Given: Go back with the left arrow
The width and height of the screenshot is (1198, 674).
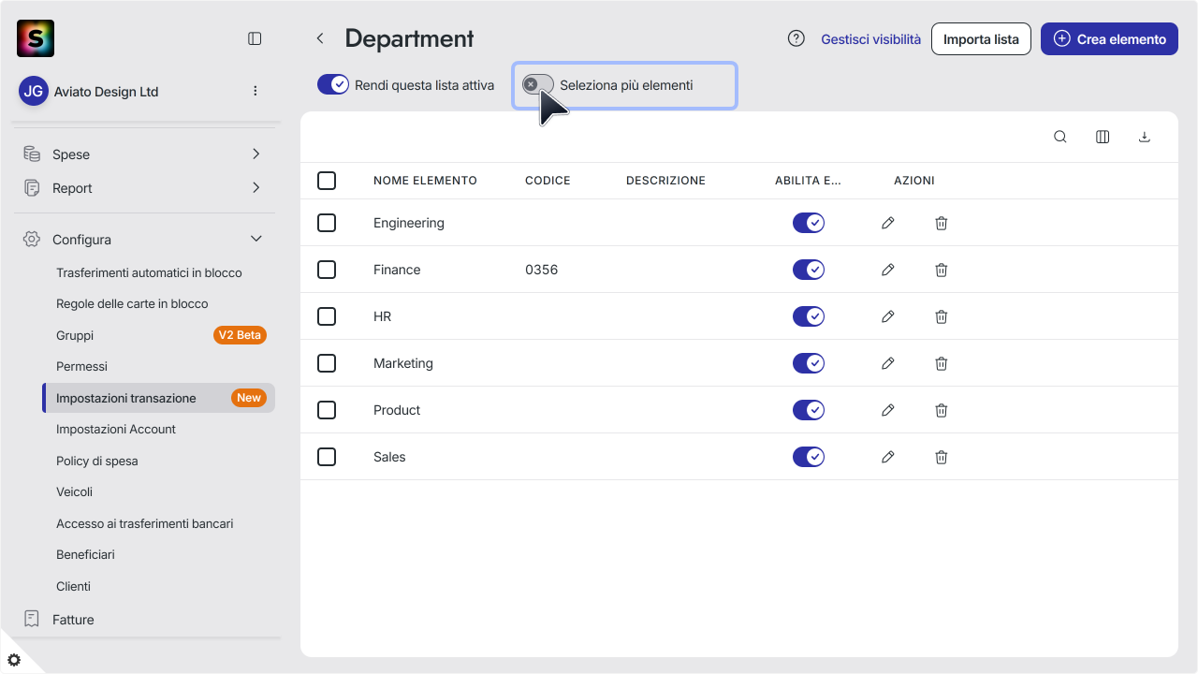Looking at the screenshot, I should coord(320,38).
